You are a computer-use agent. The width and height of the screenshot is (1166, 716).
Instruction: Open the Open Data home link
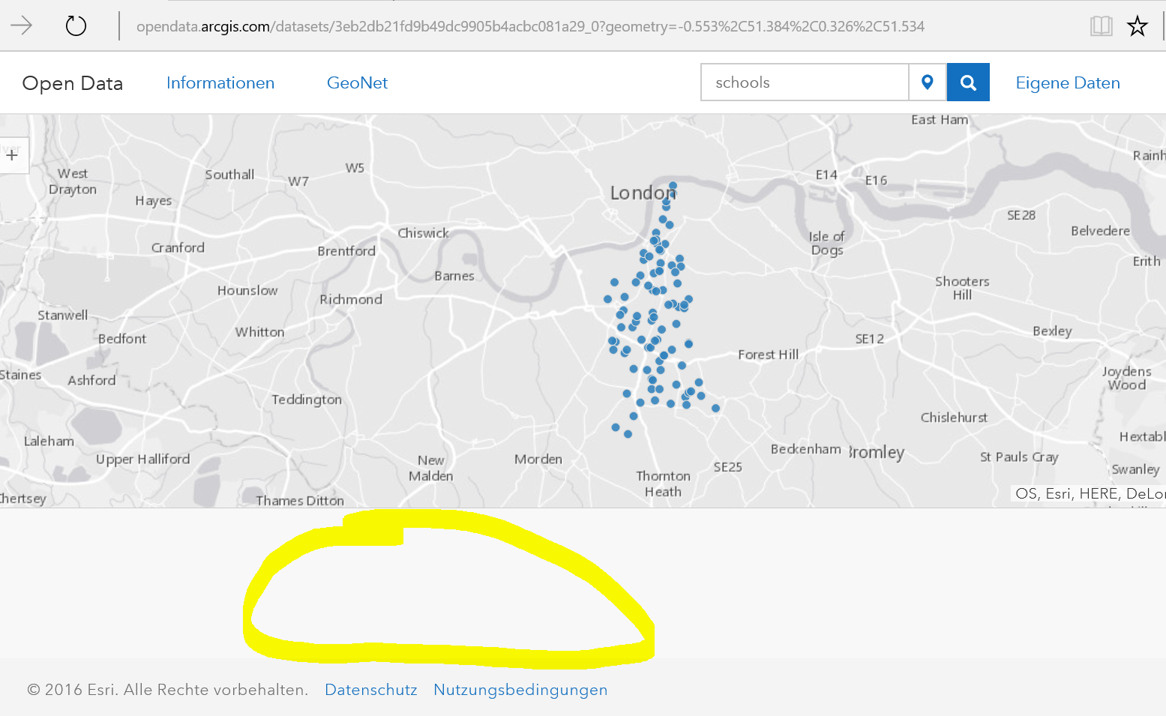tap(73, 83)
